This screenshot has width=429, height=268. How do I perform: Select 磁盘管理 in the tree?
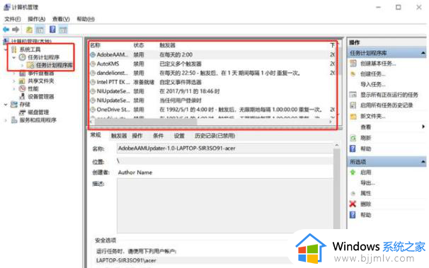pyautogui.click(x=38, y=112)
